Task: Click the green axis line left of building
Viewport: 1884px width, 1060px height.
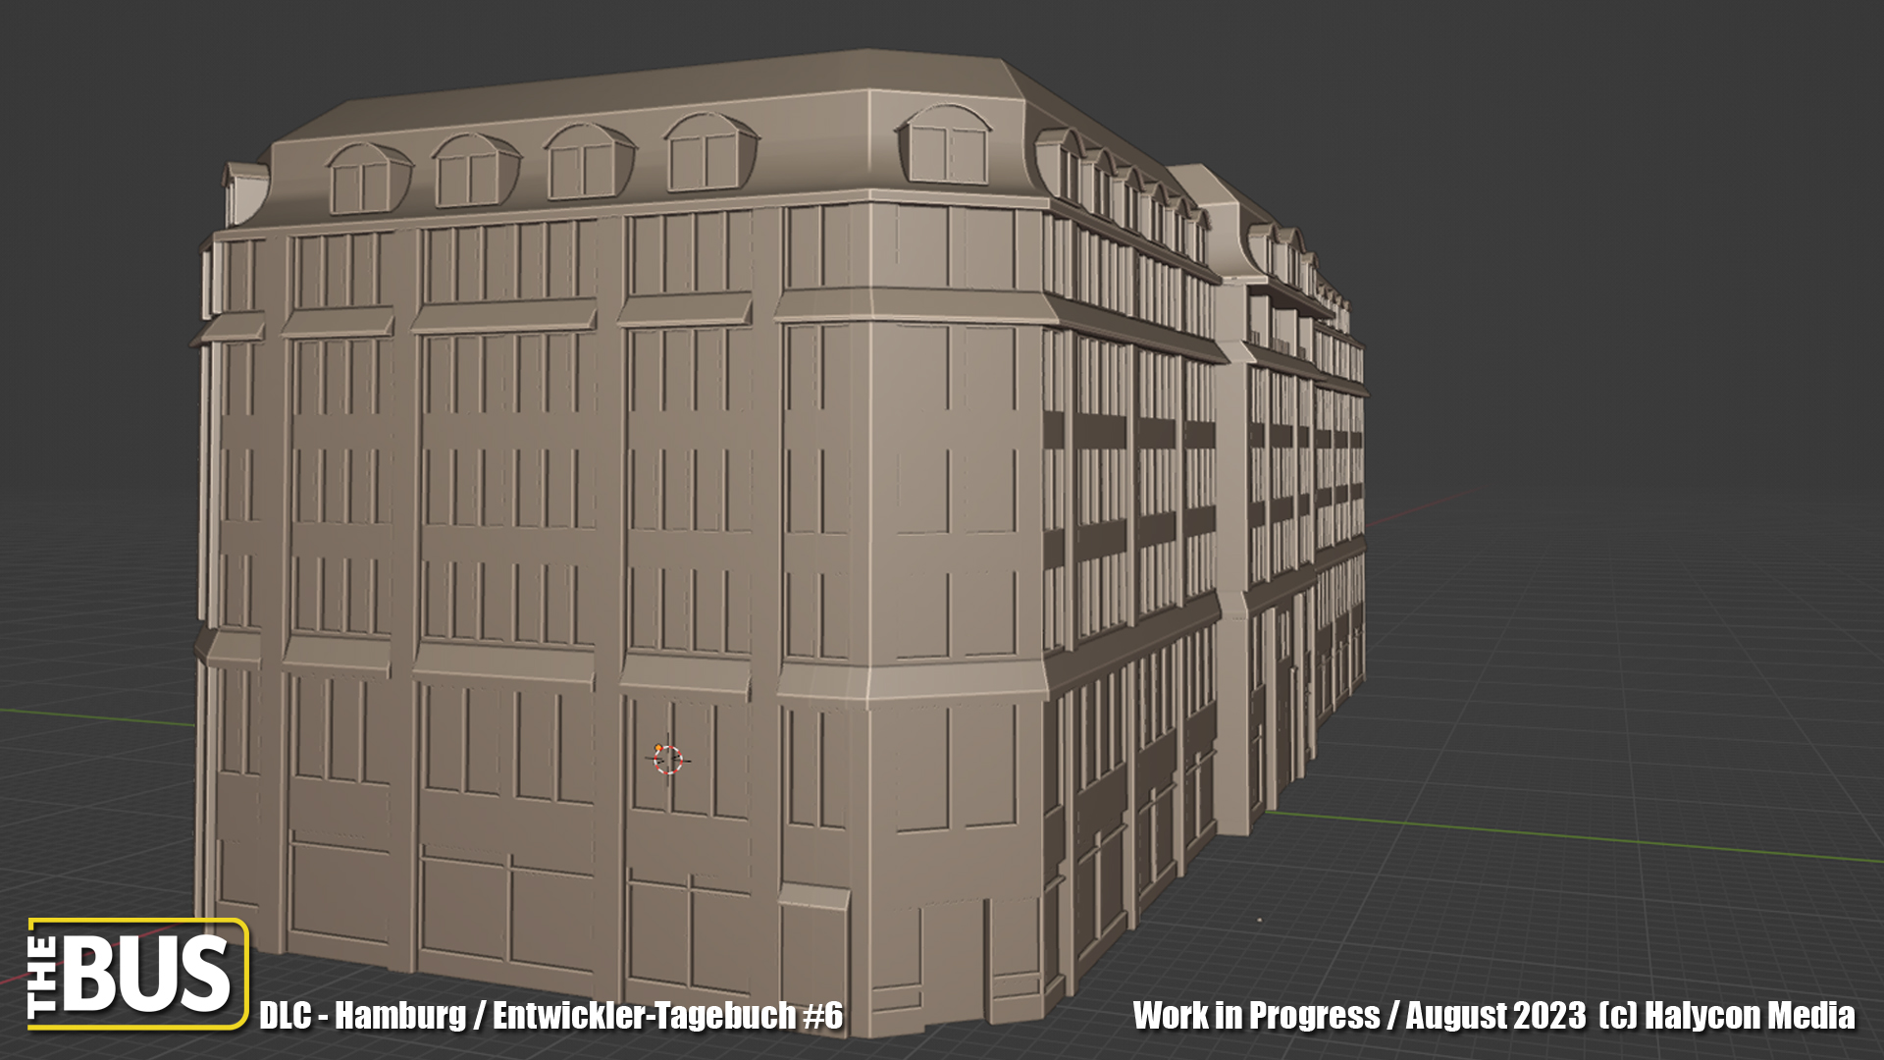Action: [98, 716]
